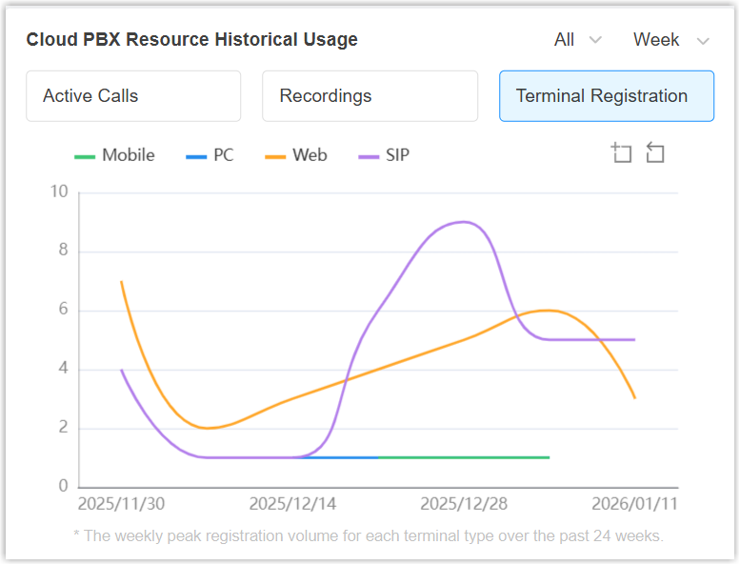The height and width of the screenshot is (565, 740).
Task: Switch to the Recordings tab
Action: [x=370, y=96]
